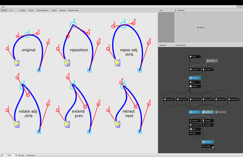Viewport: 243px width, 157px height.
Task: Enable the Bounds checkbox
Action: 58,11
